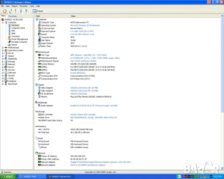The width and height of the screenshot is (224, 179).
Task: Select Summary in the tree
Action: pos(15,25)
